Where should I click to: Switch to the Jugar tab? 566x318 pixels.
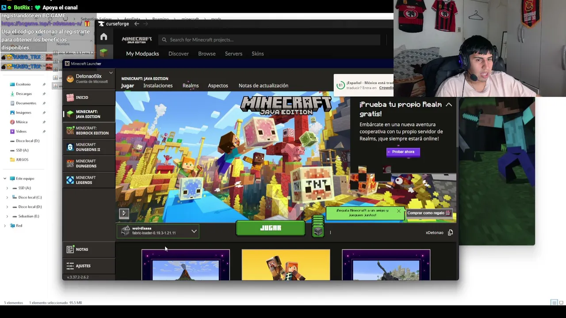(127, 86)
